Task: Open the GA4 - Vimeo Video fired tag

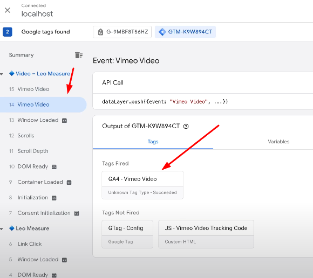Action: point(142,185)
